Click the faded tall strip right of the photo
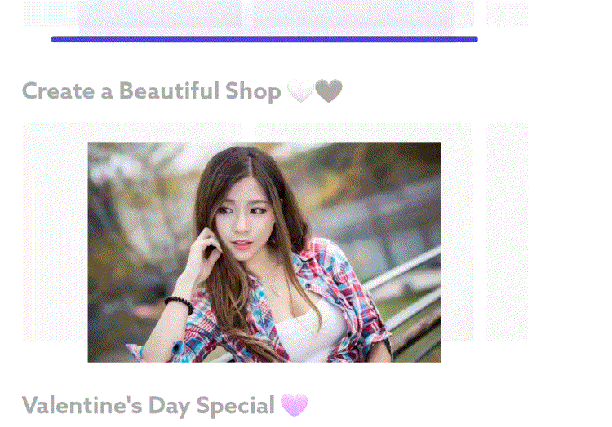612x427 pixels. click(x=507, y=231)
